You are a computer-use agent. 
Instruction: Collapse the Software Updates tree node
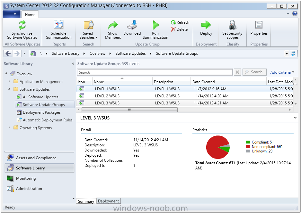point(9,89)
